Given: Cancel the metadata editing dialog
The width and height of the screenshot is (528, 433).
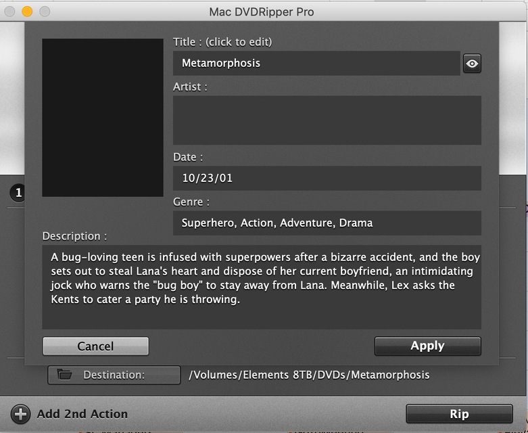Looking at the screenshot, I should pyautogui.click(x=95, y=346).
